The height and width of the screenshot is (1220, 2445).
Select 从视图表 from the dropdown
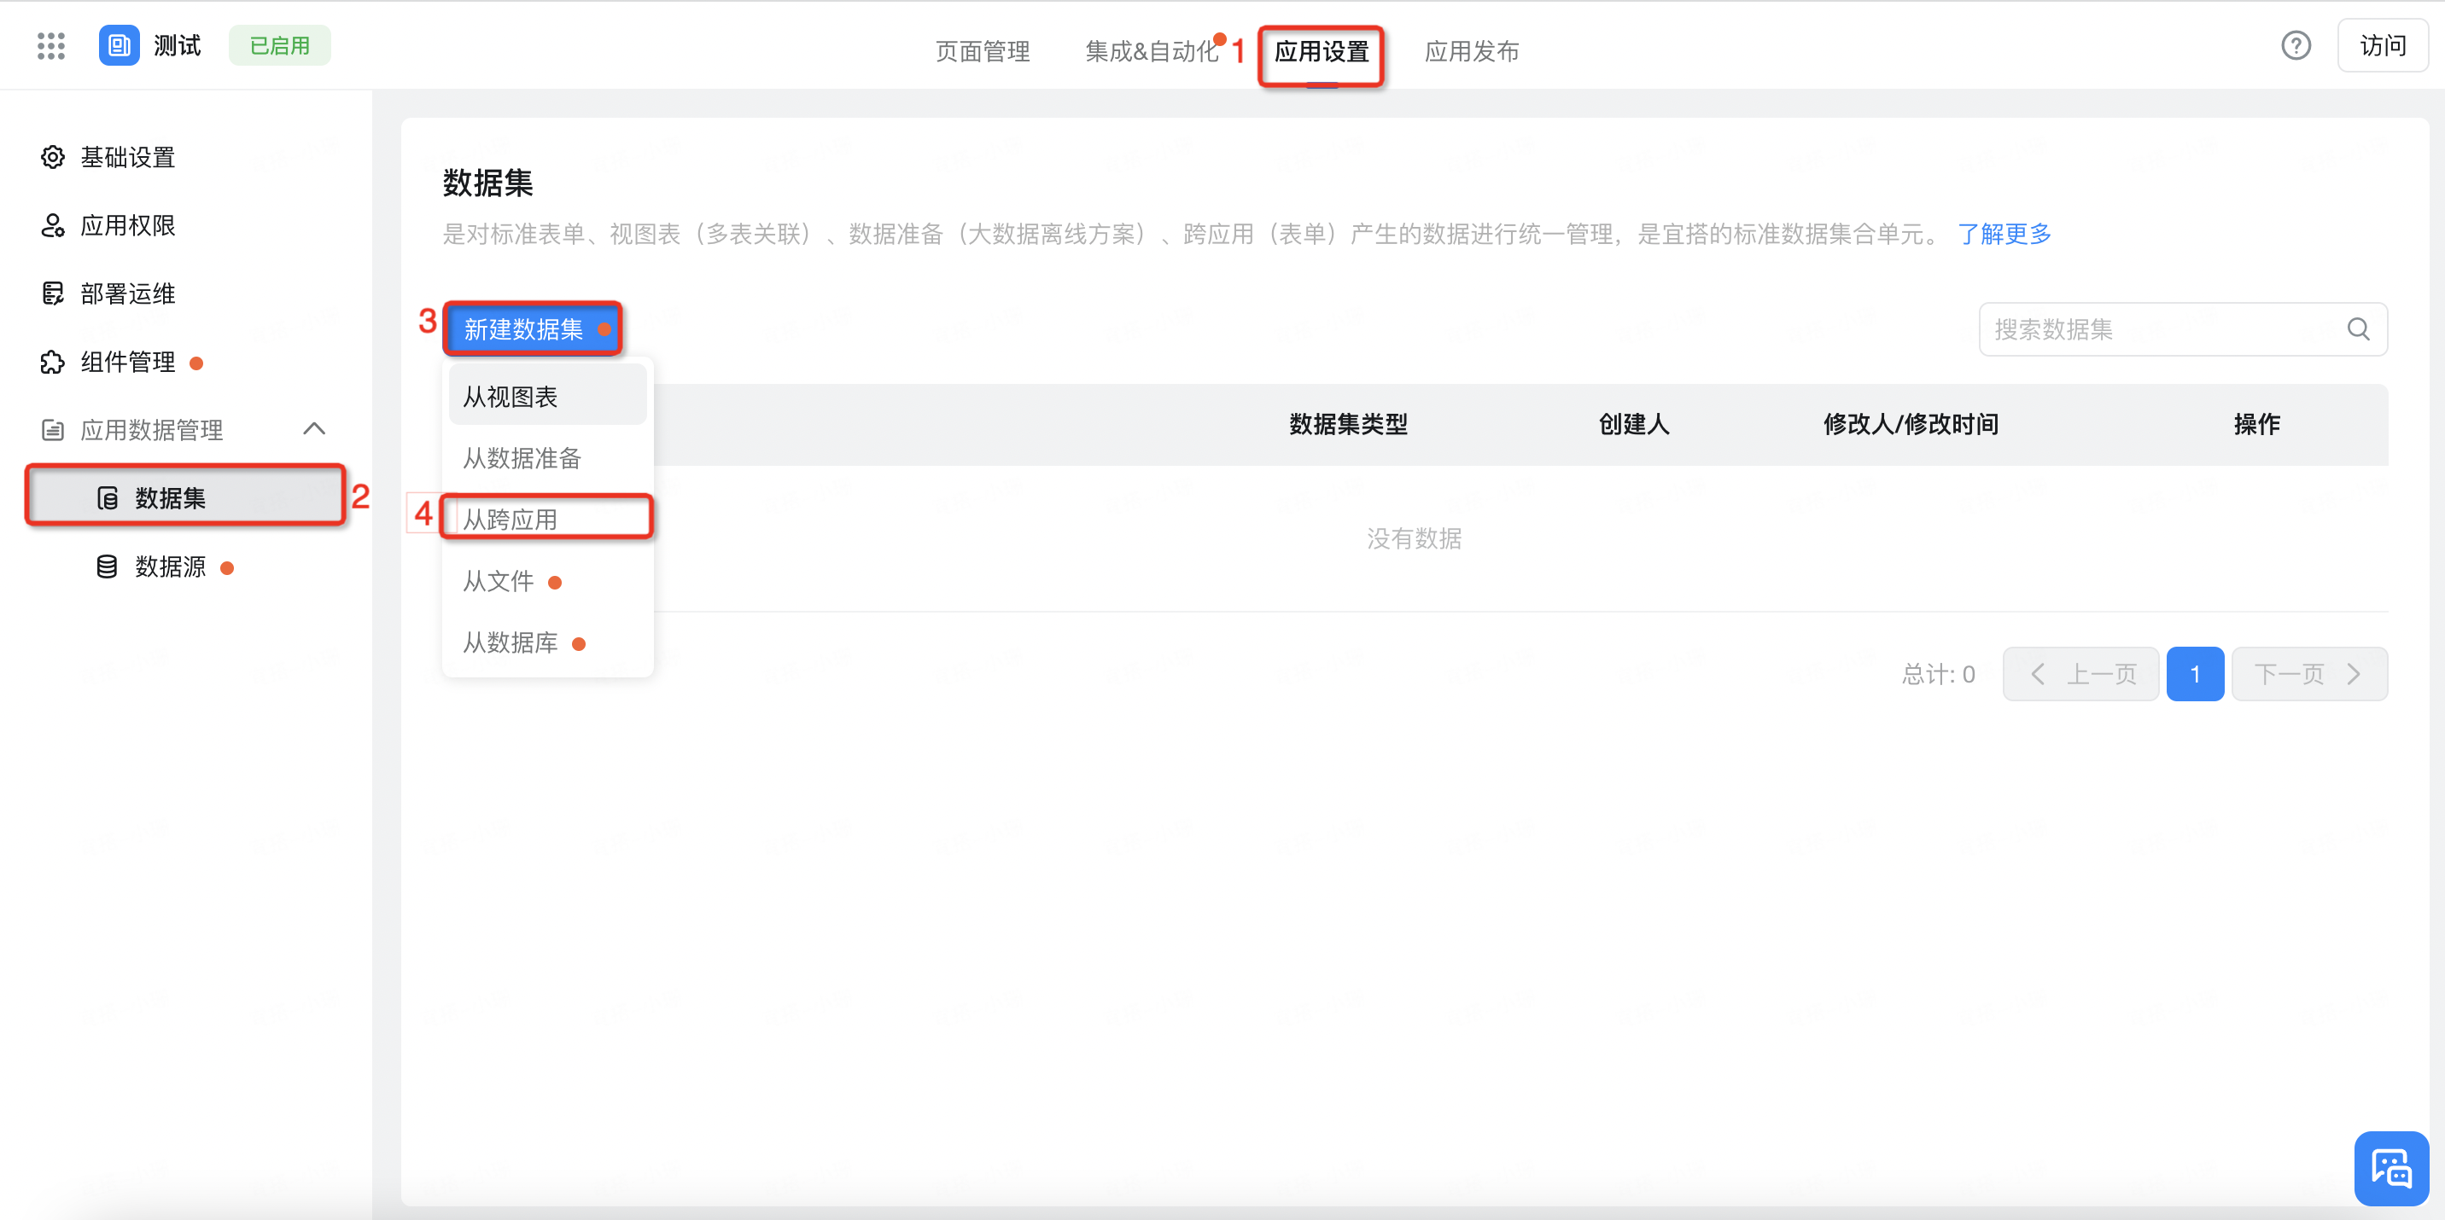coord(548,397)
